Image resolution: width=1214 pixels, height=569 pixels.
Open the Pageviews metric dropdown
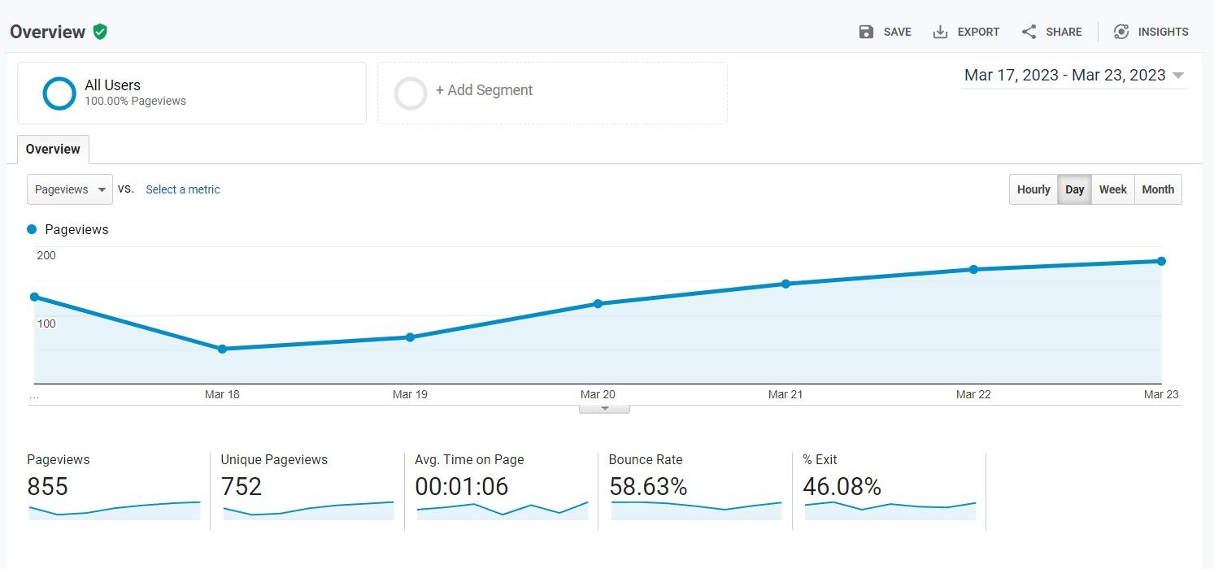[69, 189]
